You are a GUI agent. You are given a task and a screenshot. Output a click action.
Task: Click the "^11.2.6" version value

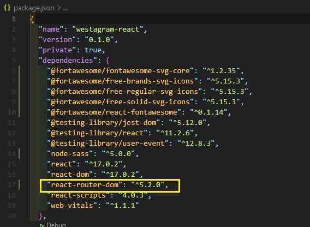pyautogui.click(x=175, y=133)
